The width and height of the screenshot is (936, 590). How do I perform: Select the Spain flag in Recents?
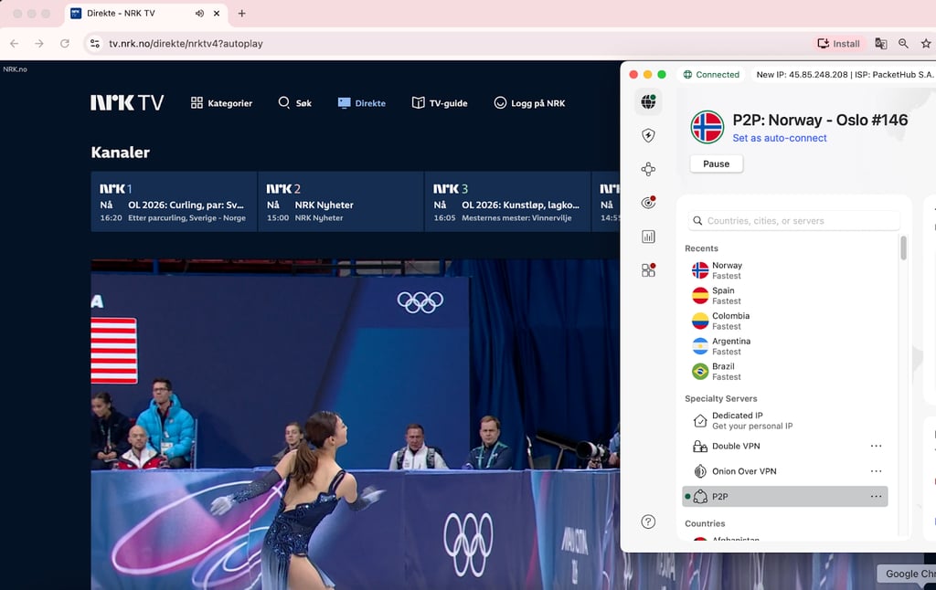700,295
